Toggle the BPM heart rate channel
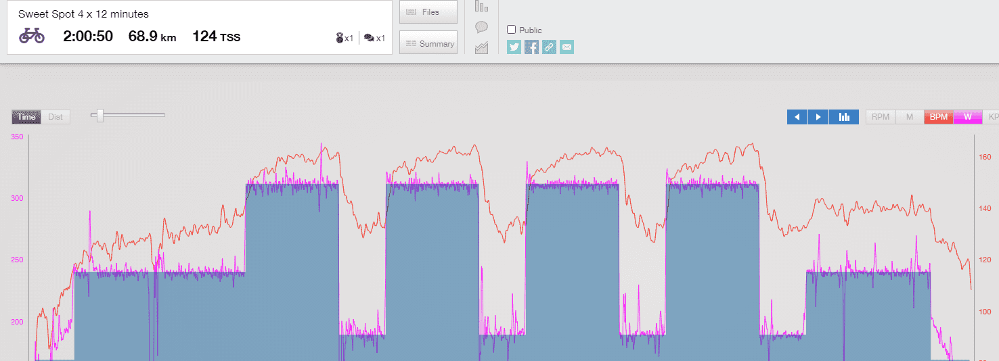The image size is (999, 361). 938,117
